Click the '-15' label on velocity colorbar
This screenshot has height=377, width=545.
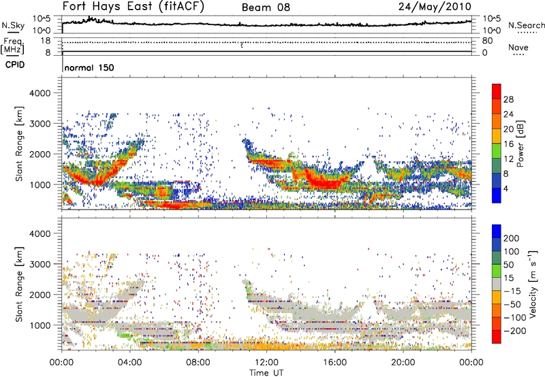point(512,291)
